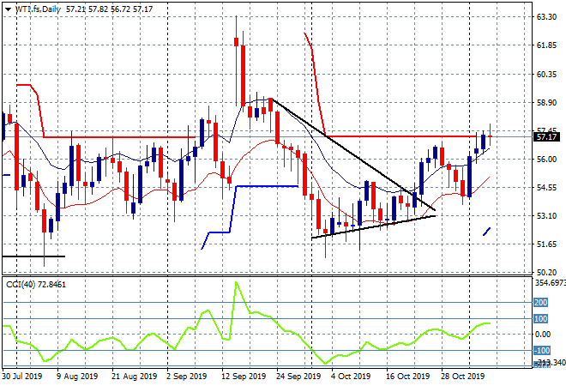
Task: Select the CCI -100 level label
Action: [x=542, y=351]
